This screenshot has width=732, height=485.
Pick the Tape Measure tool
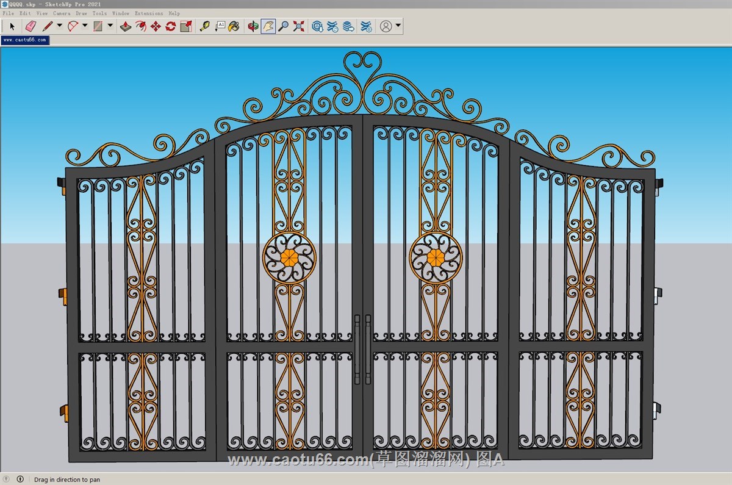pyautogui.click(x=204, y=26)
